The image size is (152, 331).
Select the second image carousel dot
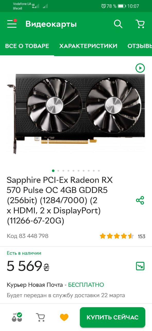(x=58, y=171)
